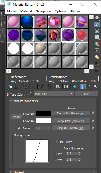Viewport: 101px width, 173px height.
Task: Click sample slots scroll right arrow
Action: pos(87,71)
